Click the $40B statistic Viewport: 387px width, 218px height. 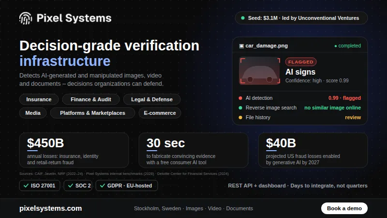pos(281,143)
